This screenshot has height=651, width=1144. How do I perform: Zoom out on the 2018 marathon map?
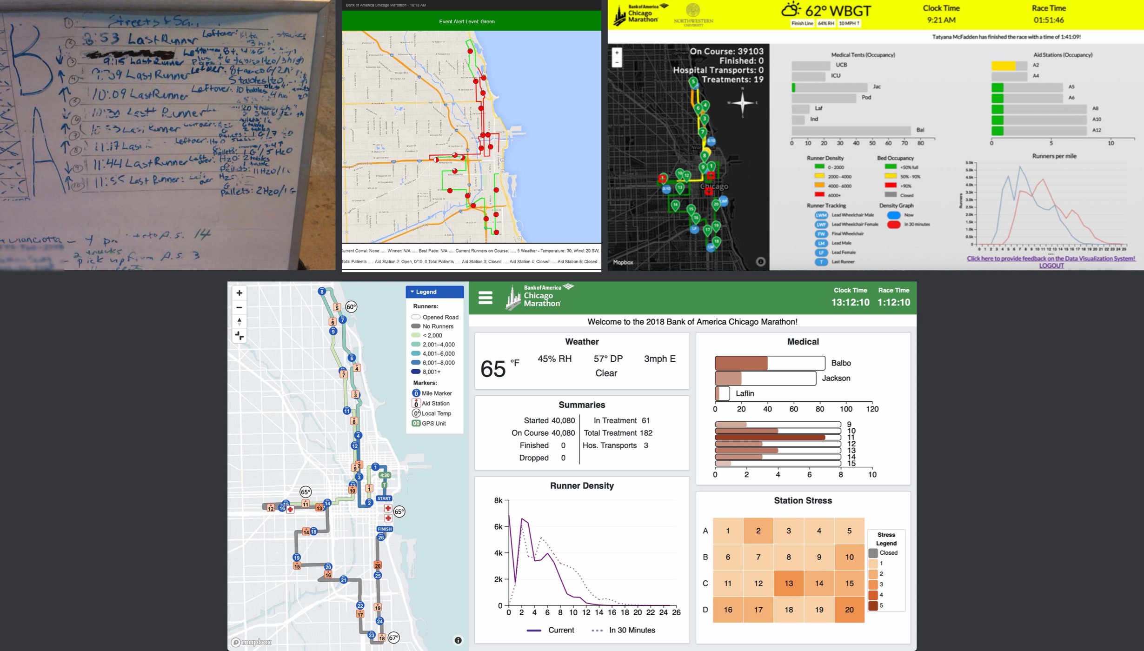[239, 307]
